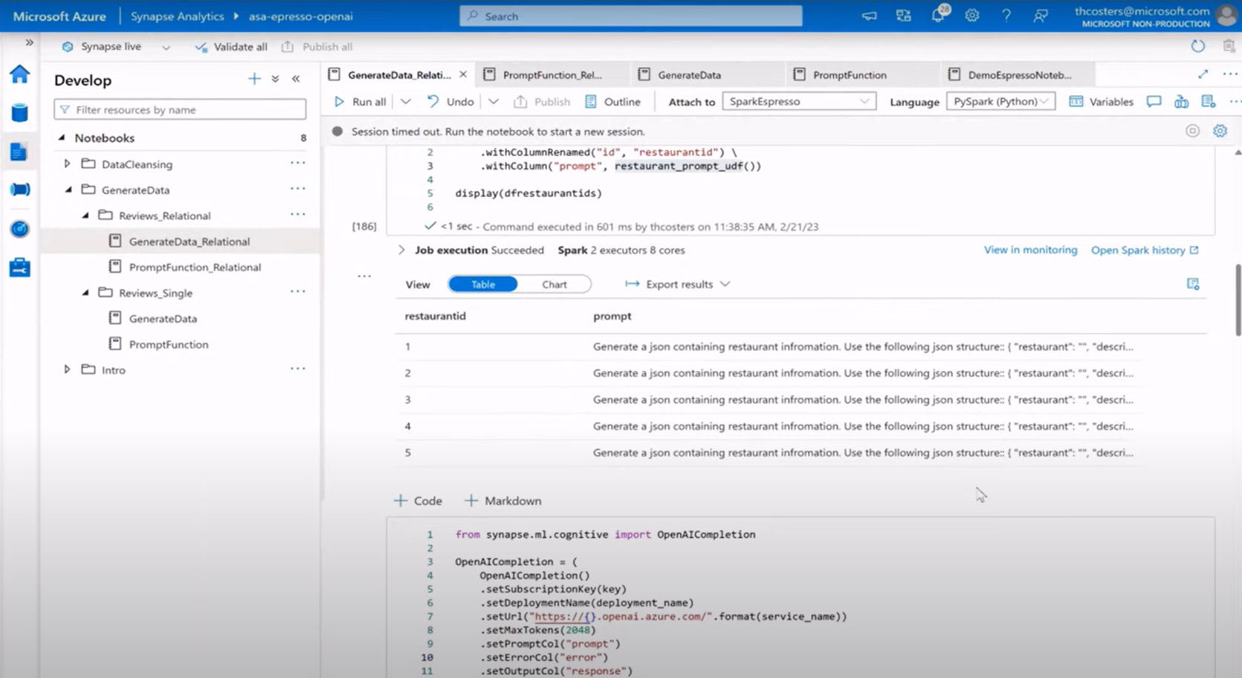Click the feedback person icon in header
Viewport: 1242px width, 678px height.
(1041, 16)
